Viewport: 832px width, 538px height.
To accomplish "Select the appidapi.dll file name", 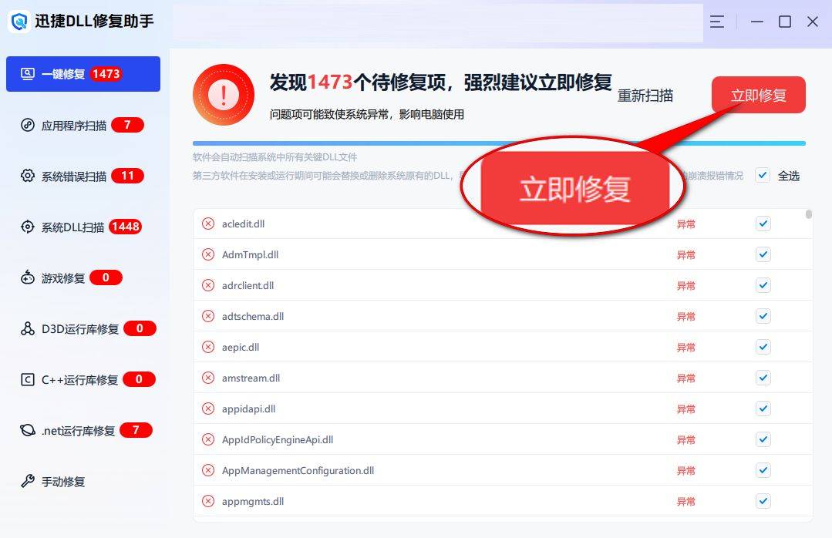I will (248, 409).
